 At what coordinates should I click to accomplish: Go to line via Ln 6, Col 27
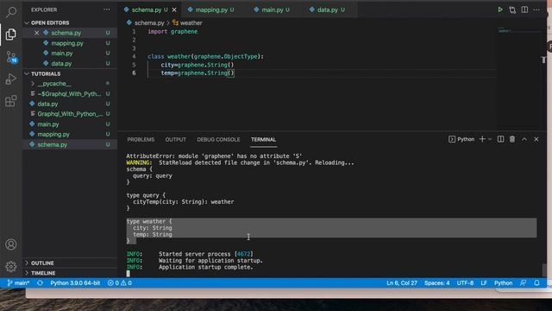pos(402,283)
